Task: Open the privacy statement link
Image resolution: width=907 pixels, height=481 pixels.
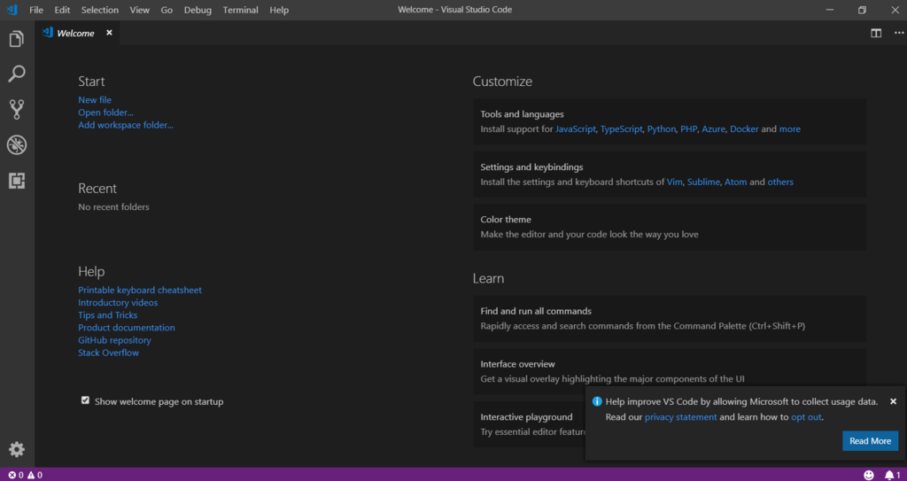Action: click(681, 417)
